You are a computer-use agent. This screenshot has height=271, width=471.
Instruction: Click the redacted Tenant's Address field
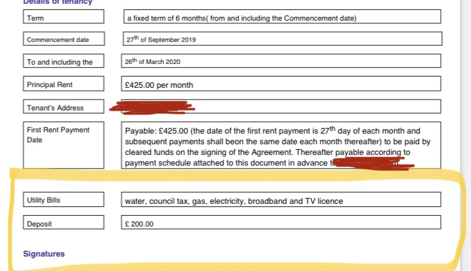click(x=281, y=106)
